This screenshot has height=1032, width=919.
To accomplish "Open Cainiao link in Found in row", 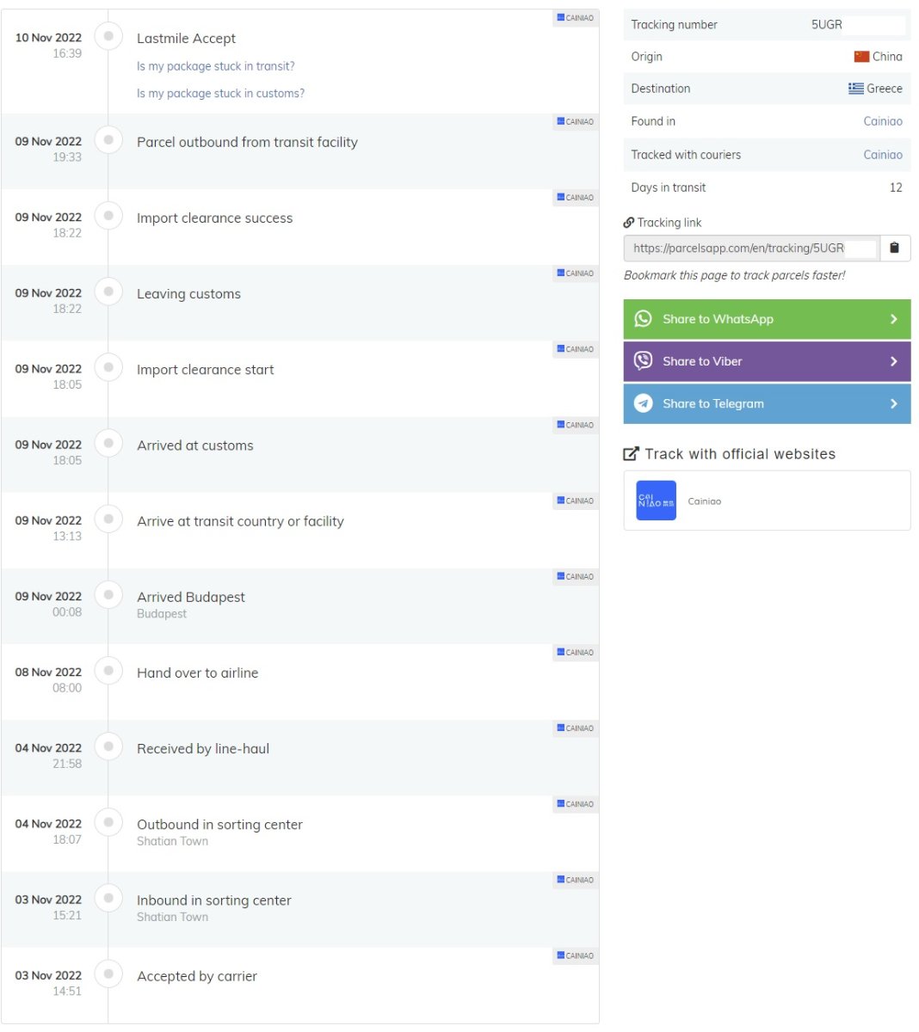I will tap(883, 121).
